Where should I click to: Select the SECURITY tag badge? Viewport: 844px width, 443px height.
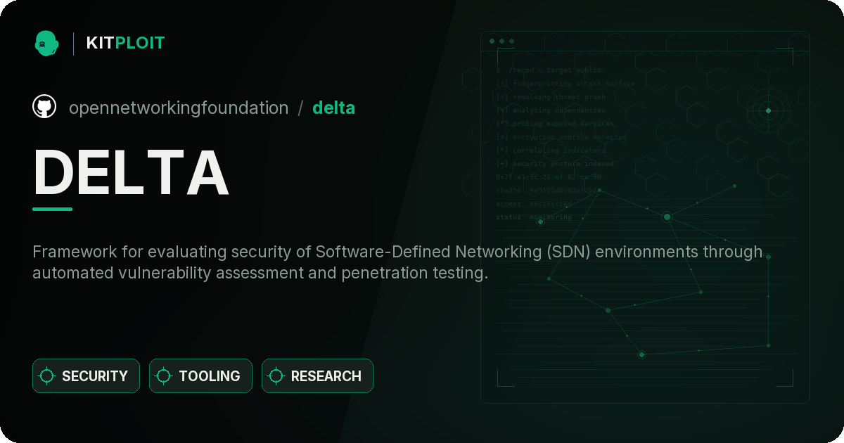point(86,376)
